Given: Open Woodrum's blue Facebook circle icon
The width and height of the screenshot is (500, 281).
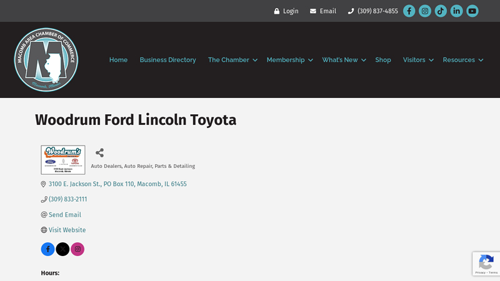Looking at the screenshot, I should (48, 249).
